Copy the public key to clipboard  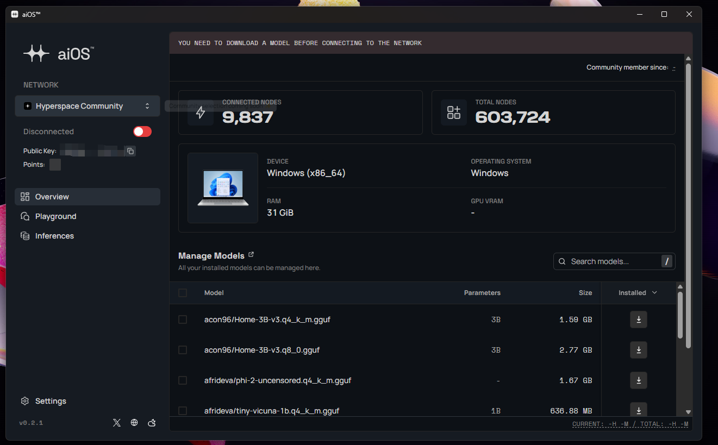click(x=130, y=151)
